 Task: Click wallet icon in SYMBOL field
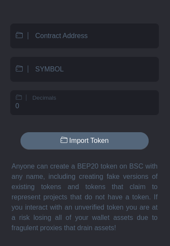coord(19,68)
